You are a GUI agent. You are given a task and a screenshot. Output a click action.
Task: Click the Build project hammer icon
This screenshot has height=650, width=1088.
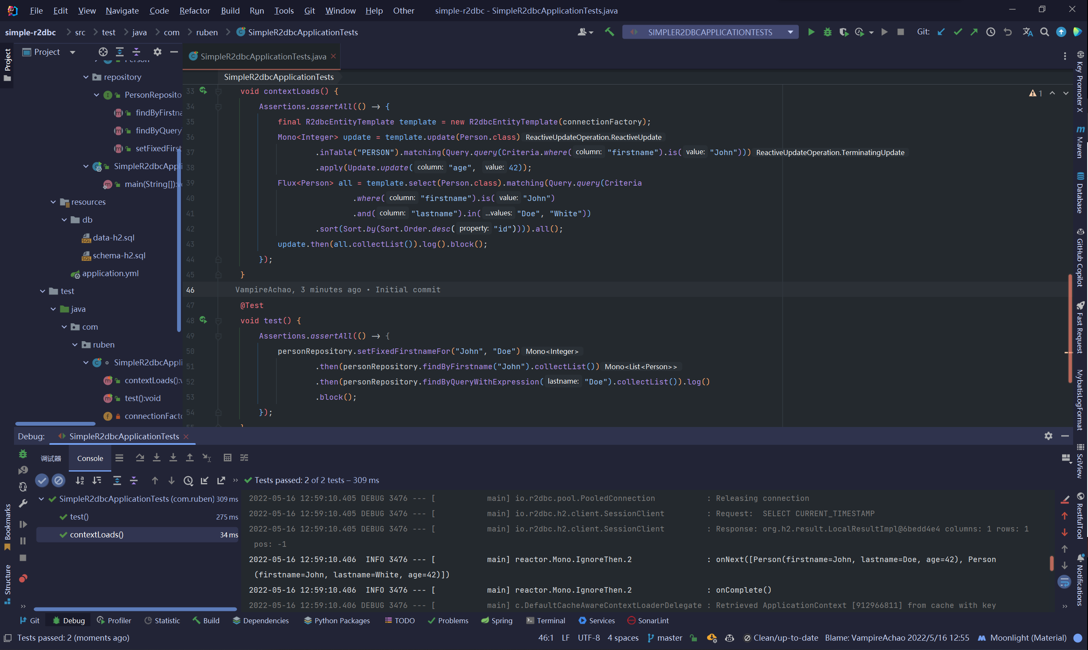click(609, 32)
